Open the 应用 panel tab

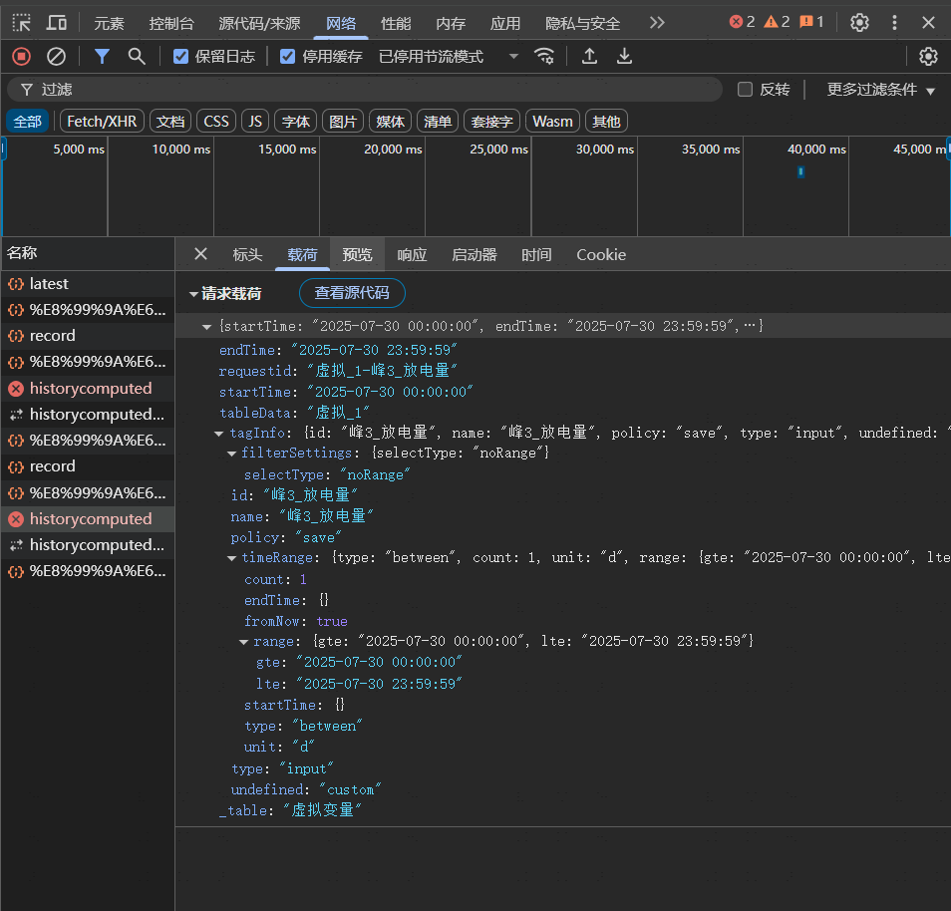pos(505,23)
